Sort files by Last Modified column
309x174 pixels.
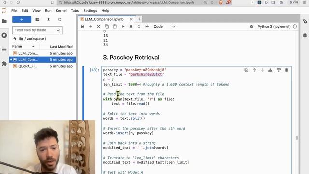click(58, 47)
